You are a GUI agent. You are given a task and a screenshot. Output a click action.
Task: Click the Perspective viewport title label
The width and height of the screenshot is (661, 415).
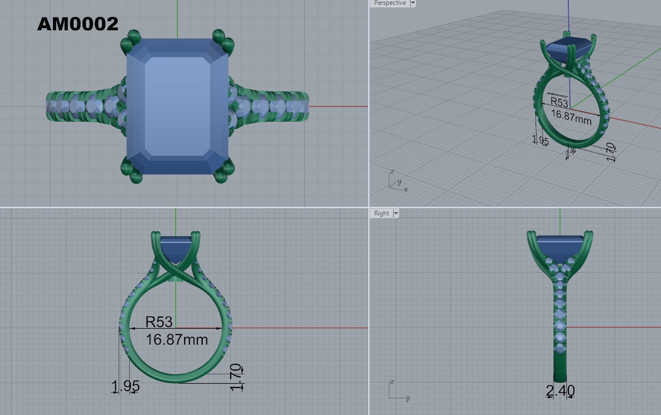390,3
